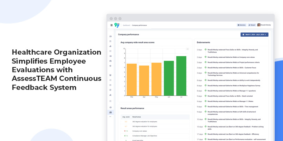Viewport: 283px width, 141px height.
Task: Open endorsement on Ability to work independently
Action: pos(234,80)
